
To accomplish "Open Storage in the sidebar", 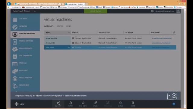I will pos(25,64).
